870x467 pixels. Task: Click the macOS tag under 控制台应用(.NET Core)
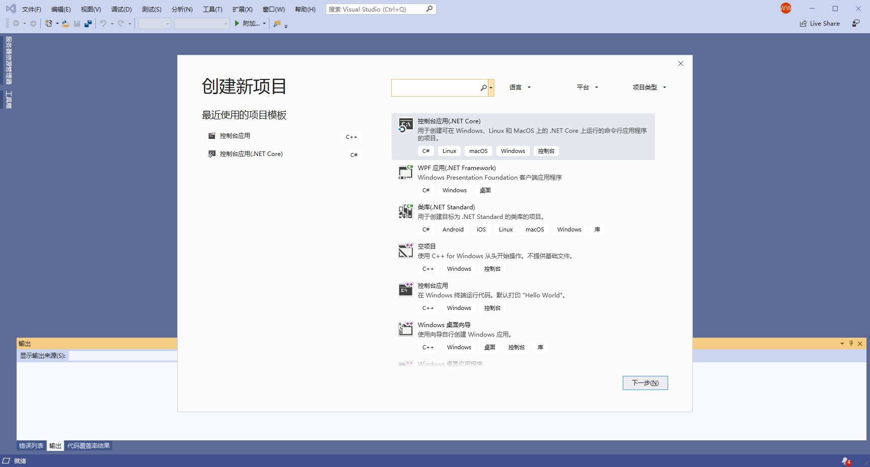pyautogui.click(x=478, y=151)
